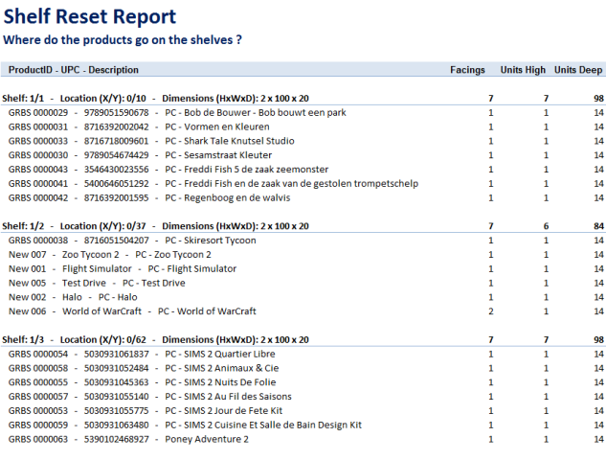Select row GRBS 0000054 SIMS 2 Quartier Libre
The height and width of the screenshot is (460, 606).
point(303,354)
